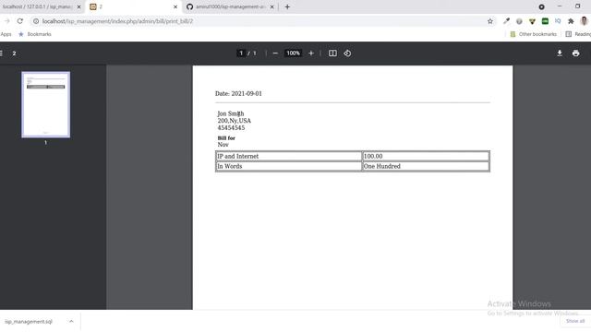591x332 pixels.
Task: Bookmark this page with star icon
Action: 490,21
